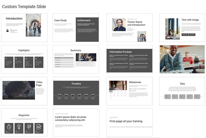The image size is (206, 138).
Task: Select the smiling student full-image slide
Action: [182, 59]
